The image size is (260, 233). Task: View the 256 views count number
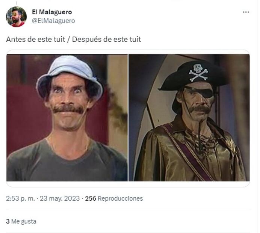91,198
